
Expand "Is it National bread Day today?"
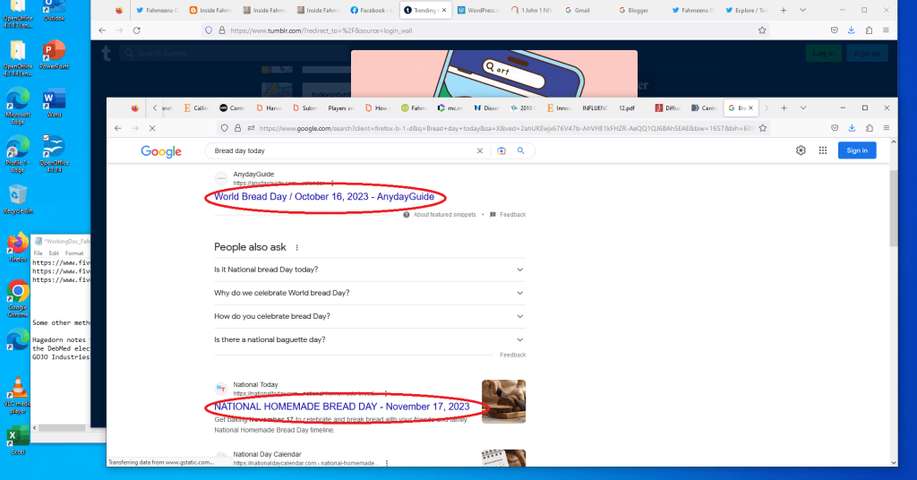click(x=369, y=270)
